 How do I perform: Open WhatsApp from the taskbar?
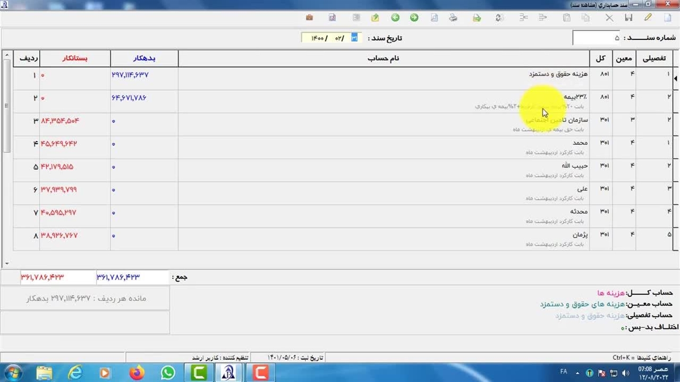168,373
